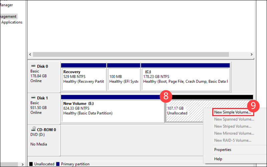Choose New Simple Volume from context menu
The width and height of the screenshot is (267, 167).
pos(233,112)
